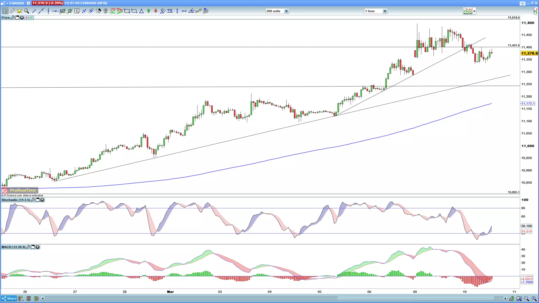Open the order book bars icon
The width and height of the screenshot is (539, 303).
tap(36, 299)
